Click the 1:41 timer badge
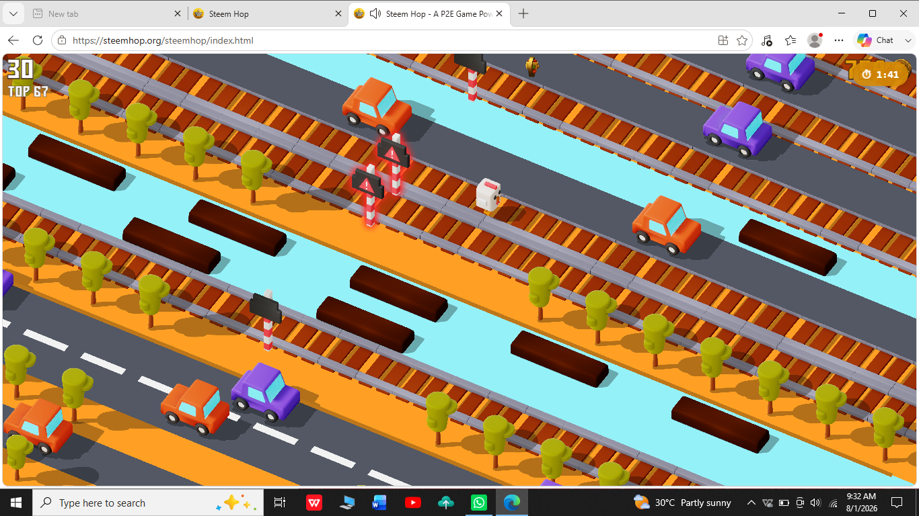 coord(880,75)
